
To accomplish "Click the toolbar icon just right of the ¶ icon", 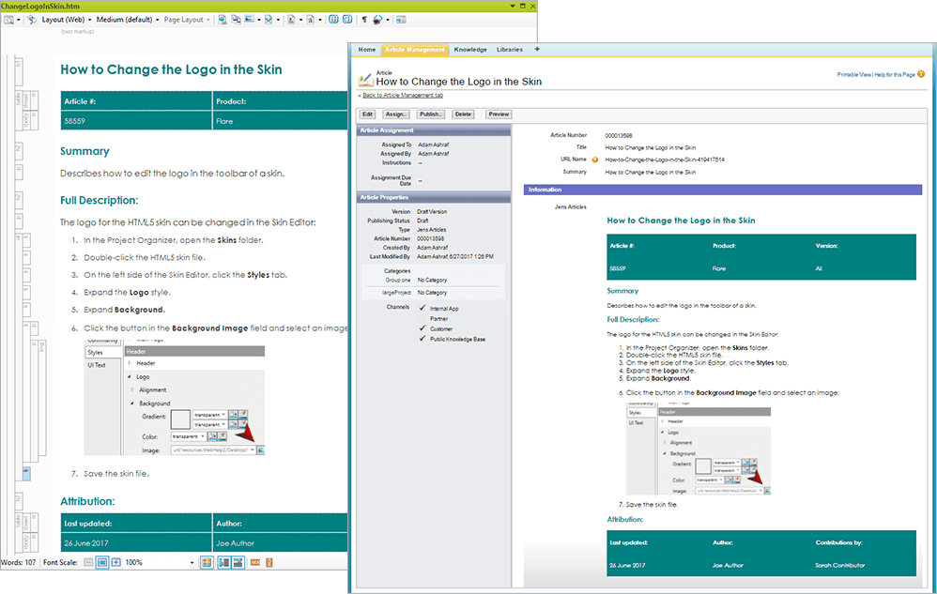I will pyautogui.click(x=377, y=20).
